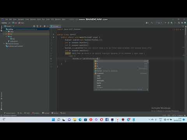Click the Project panel options gear icon
187x140 pixels.
pos(44,26)
